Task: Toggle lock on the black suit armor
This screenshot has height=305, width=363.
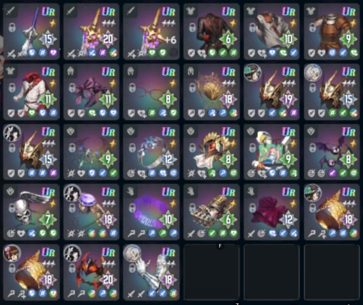Action: point(193,27)
